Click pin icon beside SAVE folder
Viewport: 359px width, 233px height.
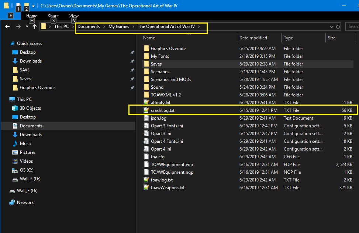point(132,70)
